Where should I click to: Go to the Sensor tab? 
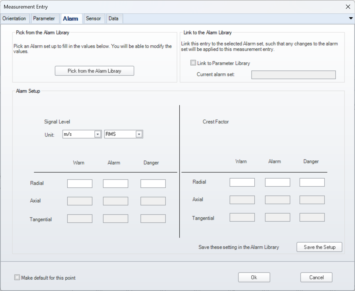[94, 18]
